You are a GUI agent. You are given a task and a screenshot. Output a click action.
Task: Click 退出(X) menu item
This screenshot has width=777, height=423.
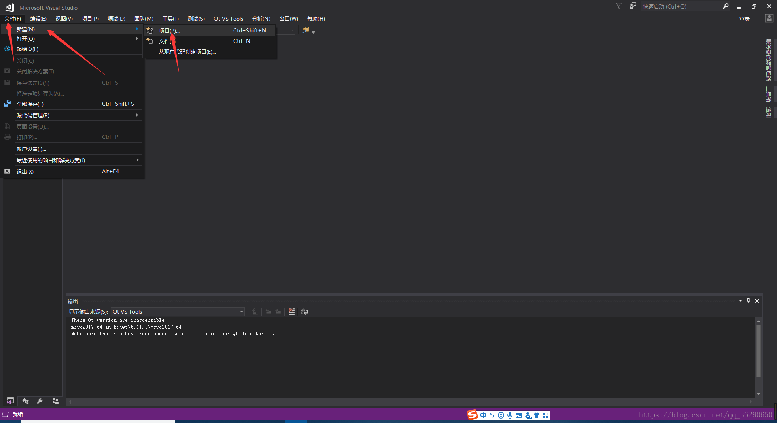pyautogui.click(x=72, y=172)
